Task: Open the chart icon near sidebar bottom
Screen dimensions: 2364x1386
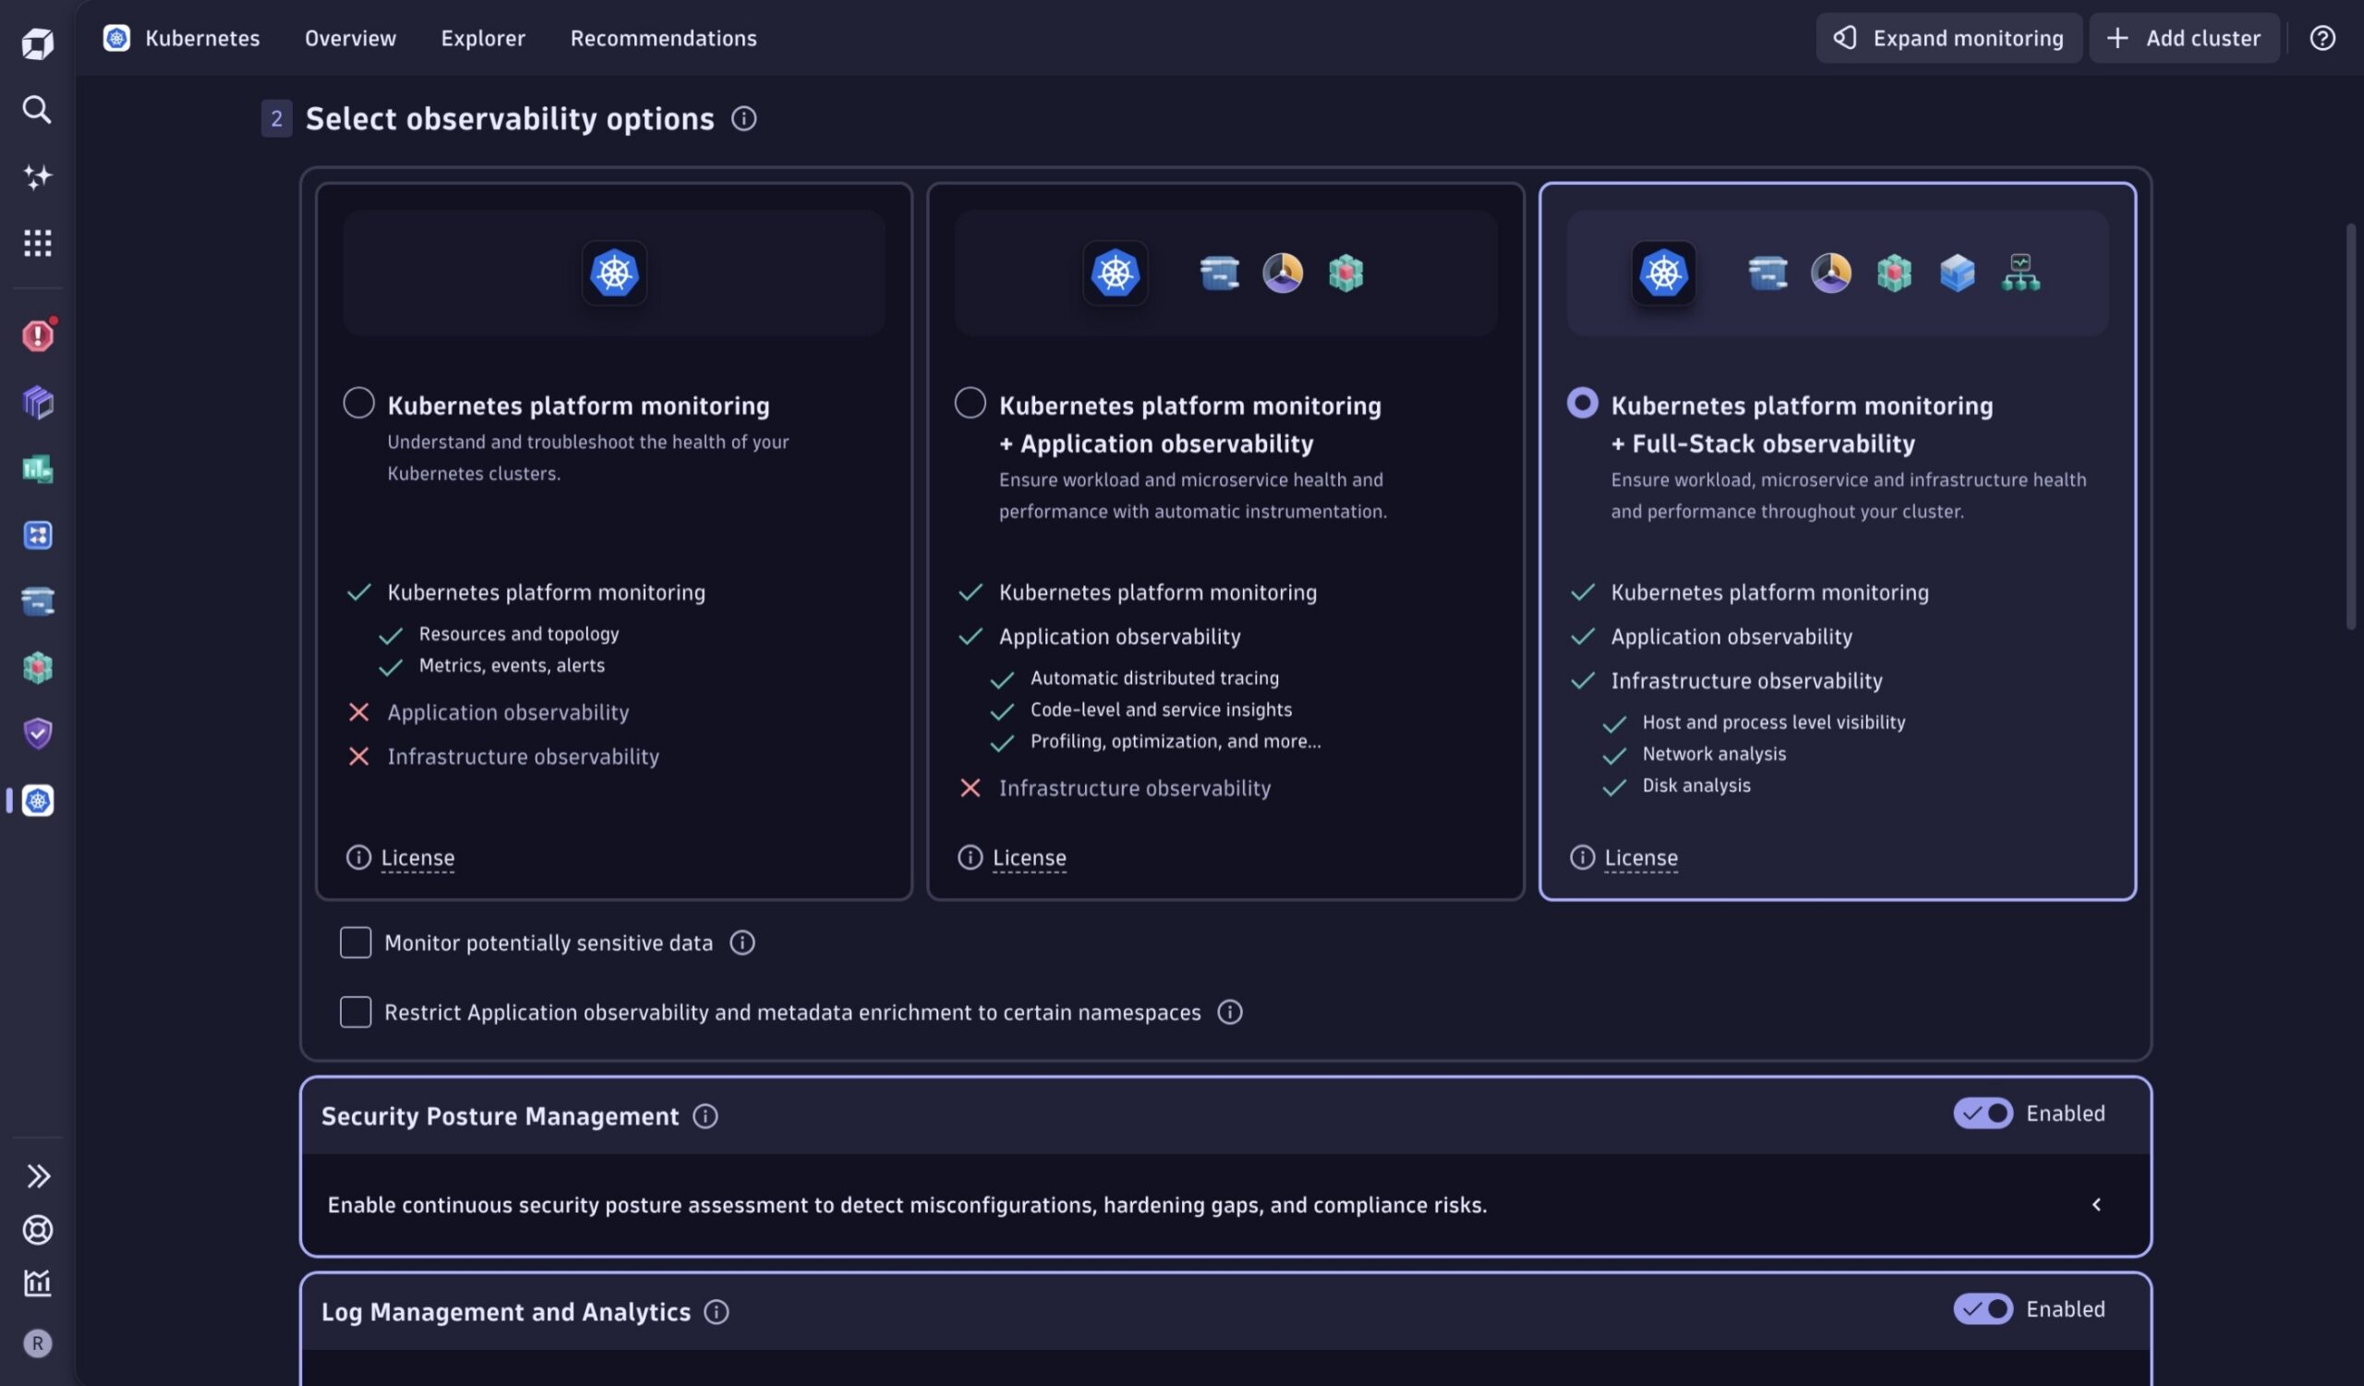Action: click(38, 1283)
